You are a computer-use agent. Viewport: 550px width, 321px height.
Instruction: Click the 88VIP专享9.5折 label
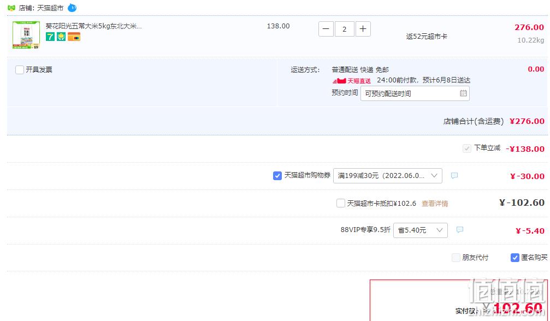pyautogui.click(x=365, y=230)
